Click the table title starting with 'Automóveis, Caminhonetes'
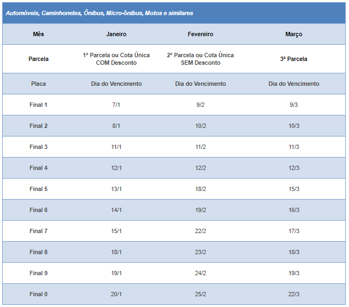 point(100,13)
